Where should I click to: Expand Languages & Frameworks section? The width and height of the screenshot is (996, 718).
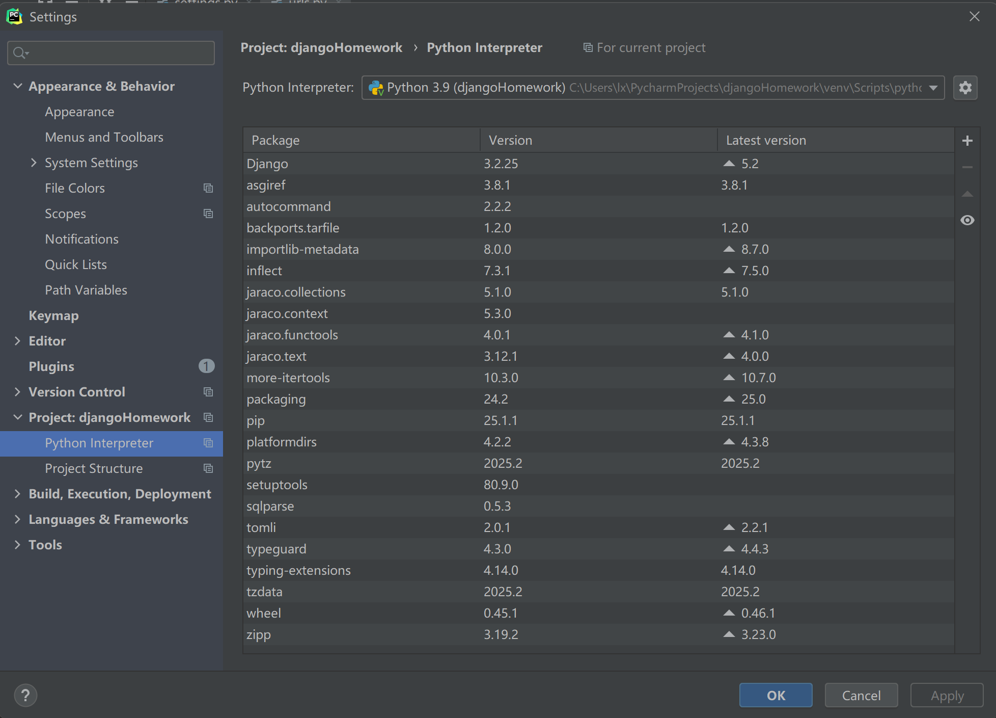coord(18,519)
